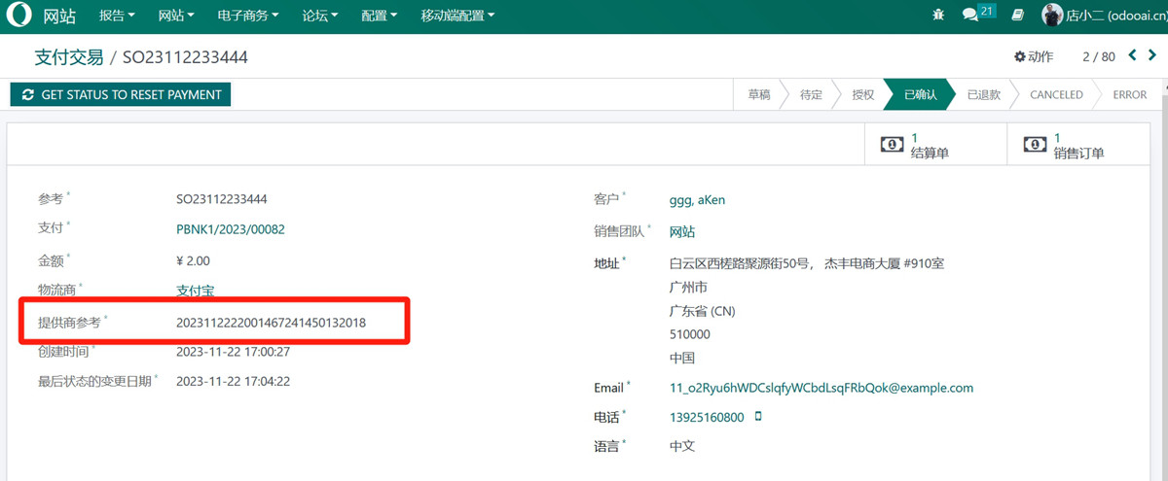
Task: Click the book documentation icon
Action: click(1017, 16)
